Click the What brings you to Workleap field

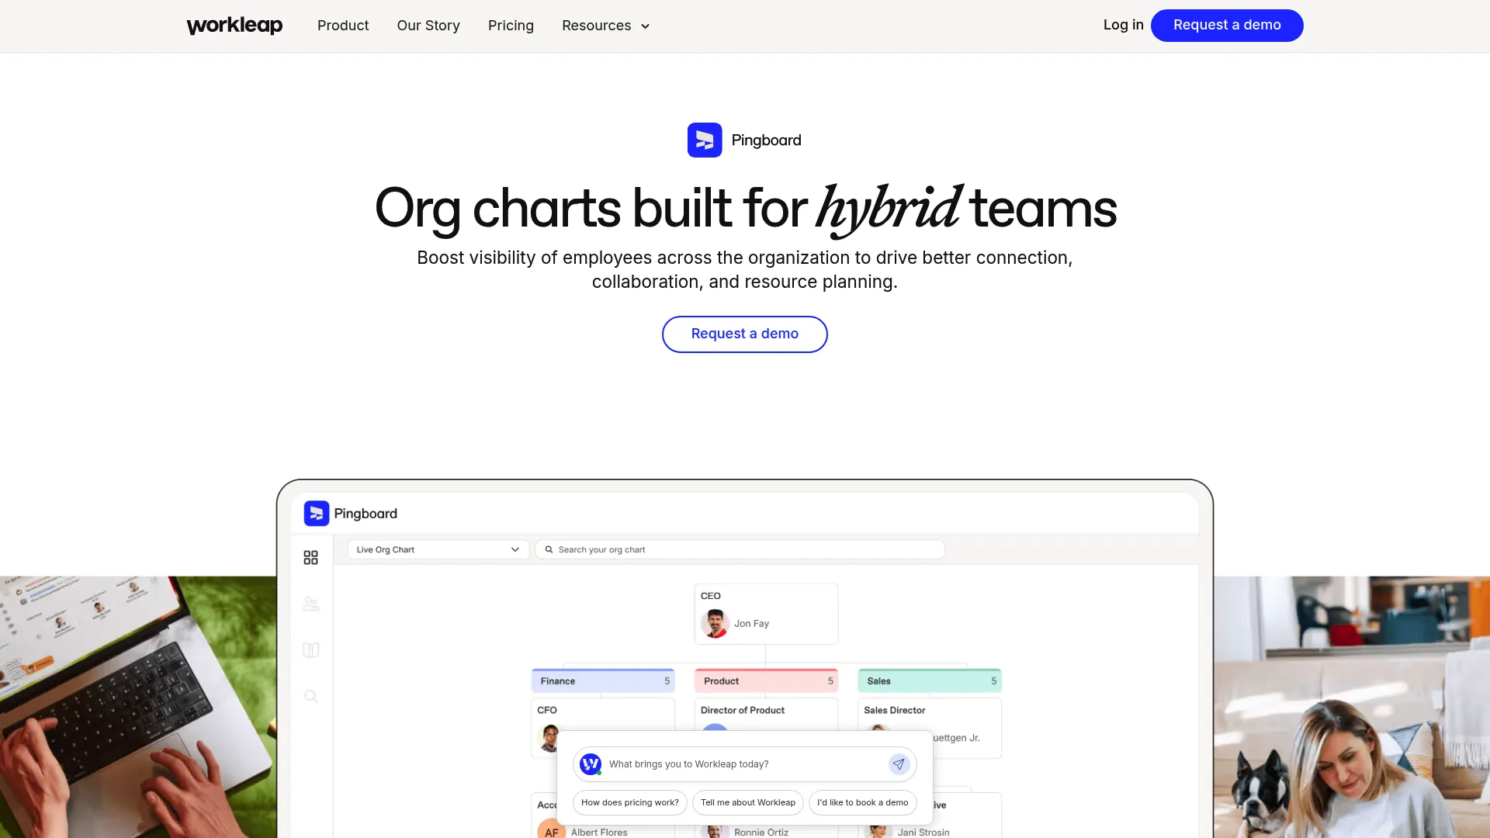745,764
